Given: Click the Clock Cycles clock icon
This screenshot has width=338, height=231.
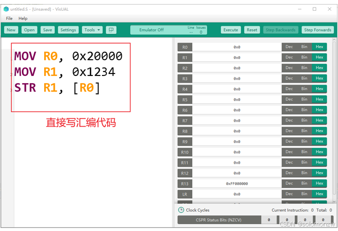Looking at the screenshot, I should coord(181,210).
